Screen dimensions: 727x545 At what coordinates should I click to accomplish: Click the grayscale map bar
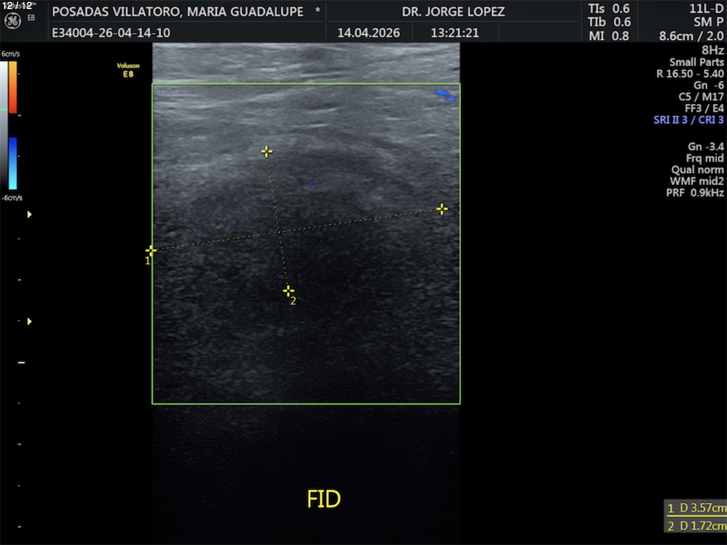(4, 124)
